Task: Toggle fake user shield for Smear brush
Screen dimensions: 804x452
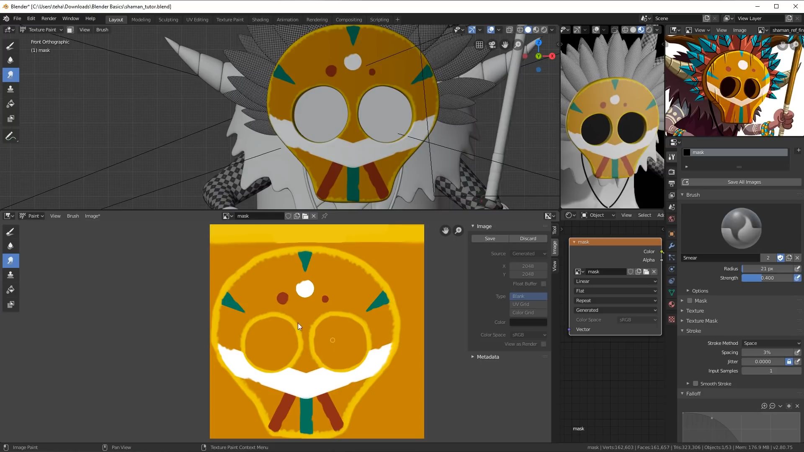Action: [780, 258]
